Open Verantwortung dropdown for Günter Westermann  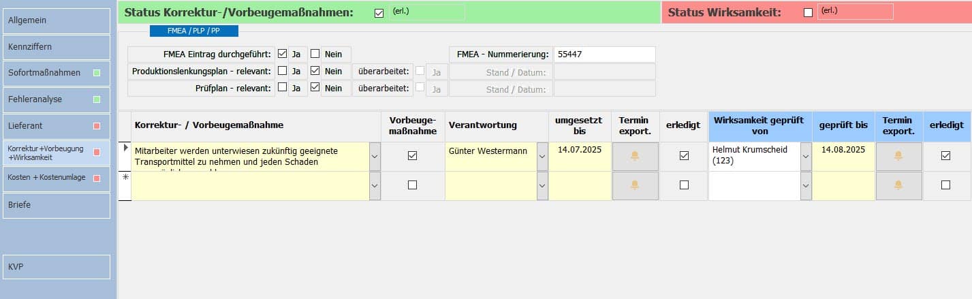[x=542, y=157]
